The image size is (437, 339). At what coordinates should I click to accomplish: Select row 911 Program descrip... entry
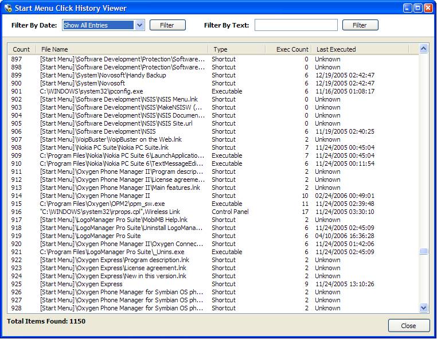point(213,172)
